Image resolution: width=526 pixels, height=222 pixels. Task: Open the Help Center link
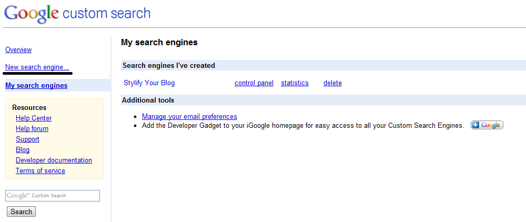tap(34, 118)
